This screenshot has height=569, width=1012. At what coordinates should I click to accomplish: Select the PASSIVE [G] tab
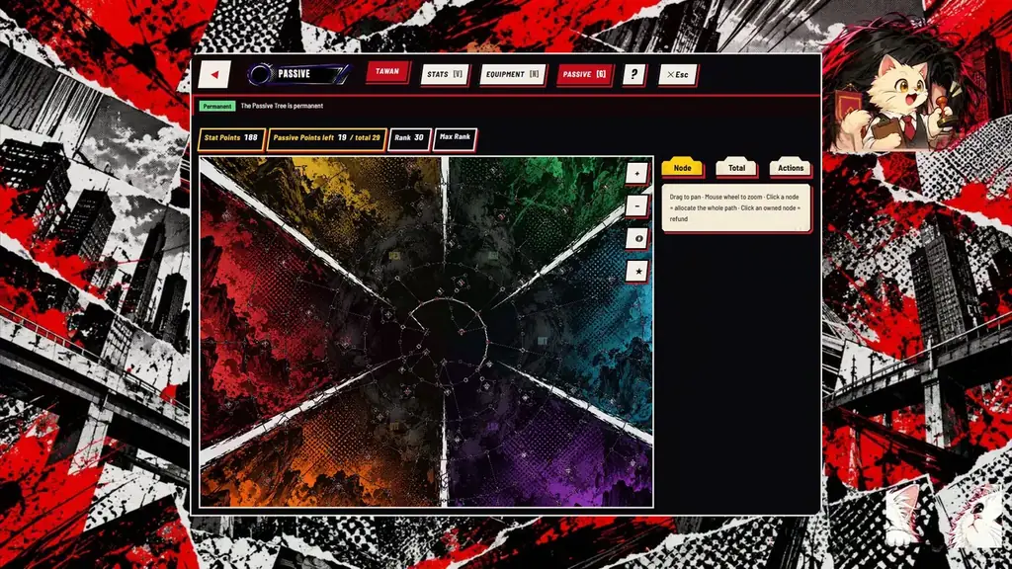pyautogui.click(x=584, y=75)
